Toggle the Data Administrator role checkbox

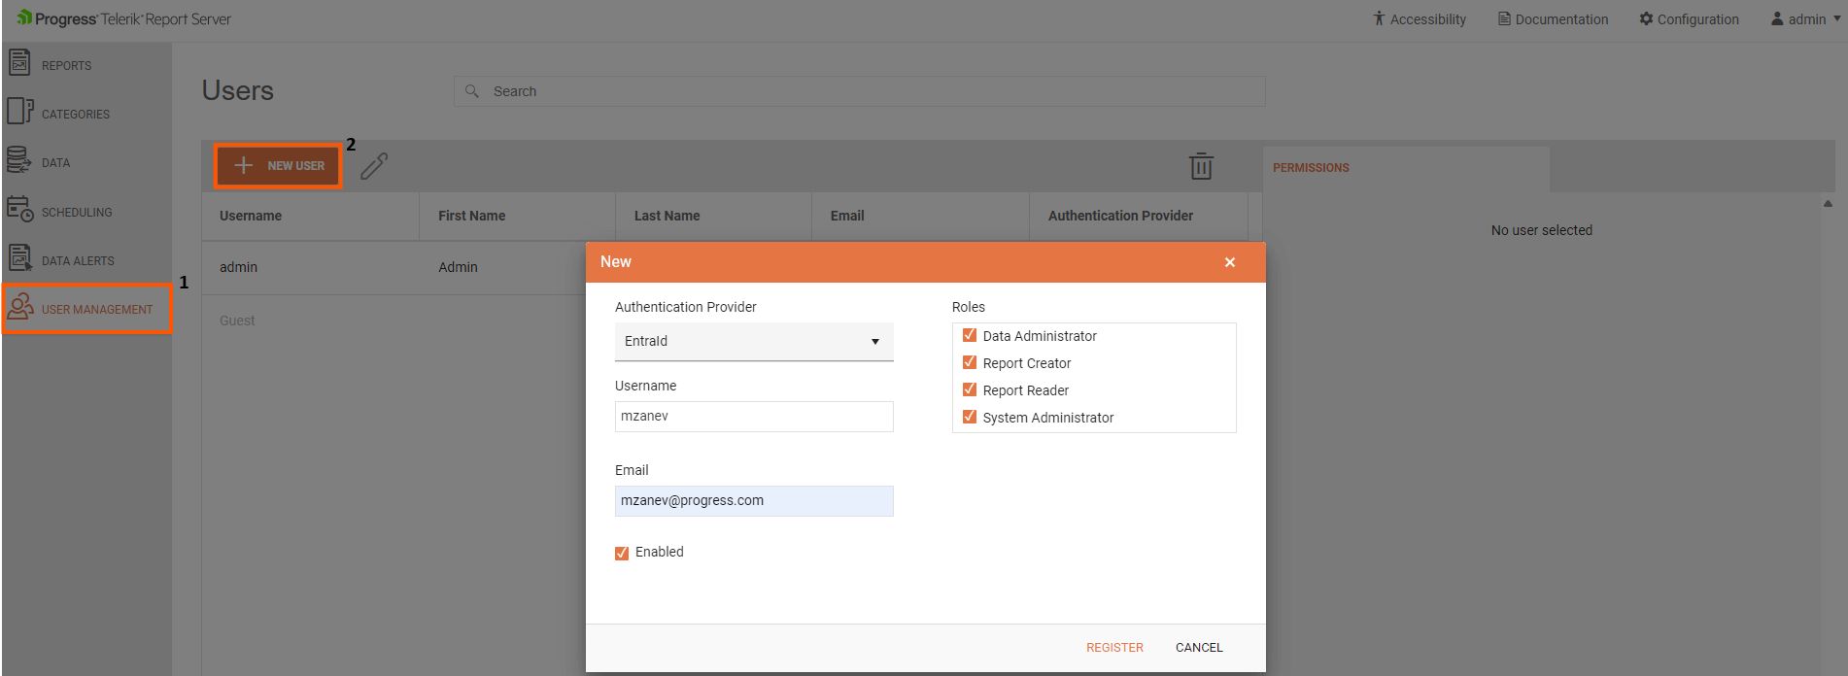(970, 335)
